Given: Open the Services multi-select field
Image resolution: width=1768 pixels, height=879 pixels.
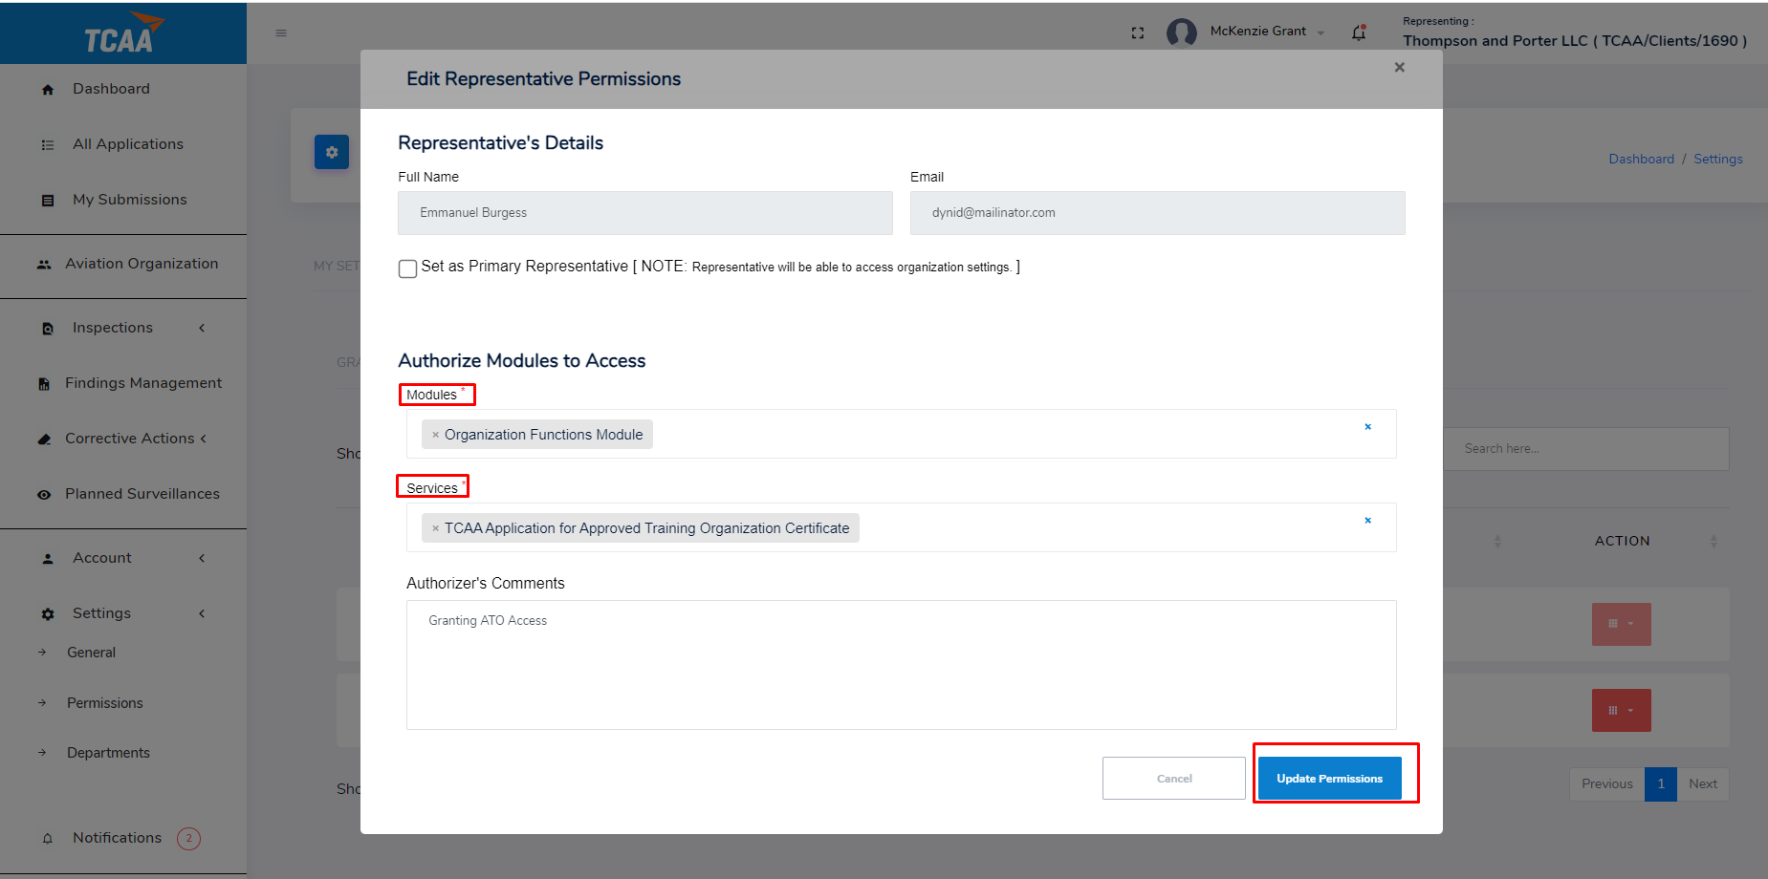Looking at the screenshot, I should click(x=901, y=527).
